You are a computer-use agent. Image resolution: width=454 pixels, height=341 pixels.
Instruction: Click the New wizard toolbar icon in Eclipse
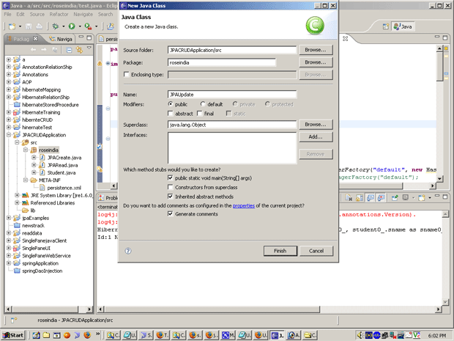pyautogui.click(x=12, y=26)
